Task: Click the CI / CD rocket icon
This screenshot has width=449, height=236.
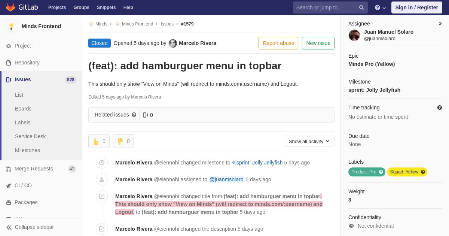Action: click(9, 185)
